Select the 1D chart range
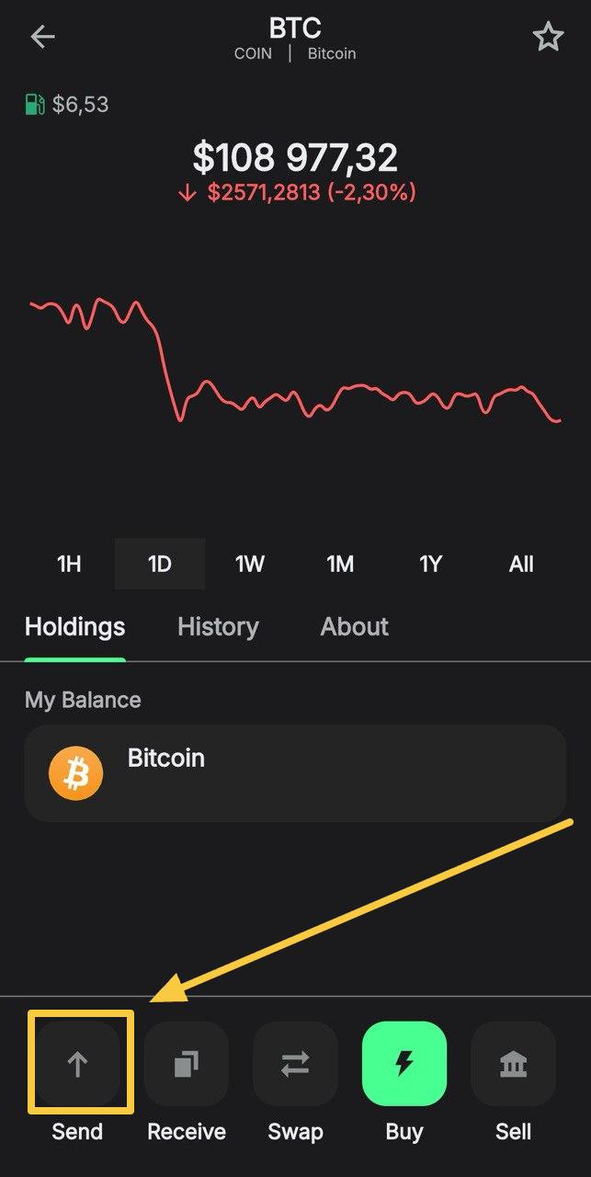This screenshot has height=1177, width=591. 160,564
